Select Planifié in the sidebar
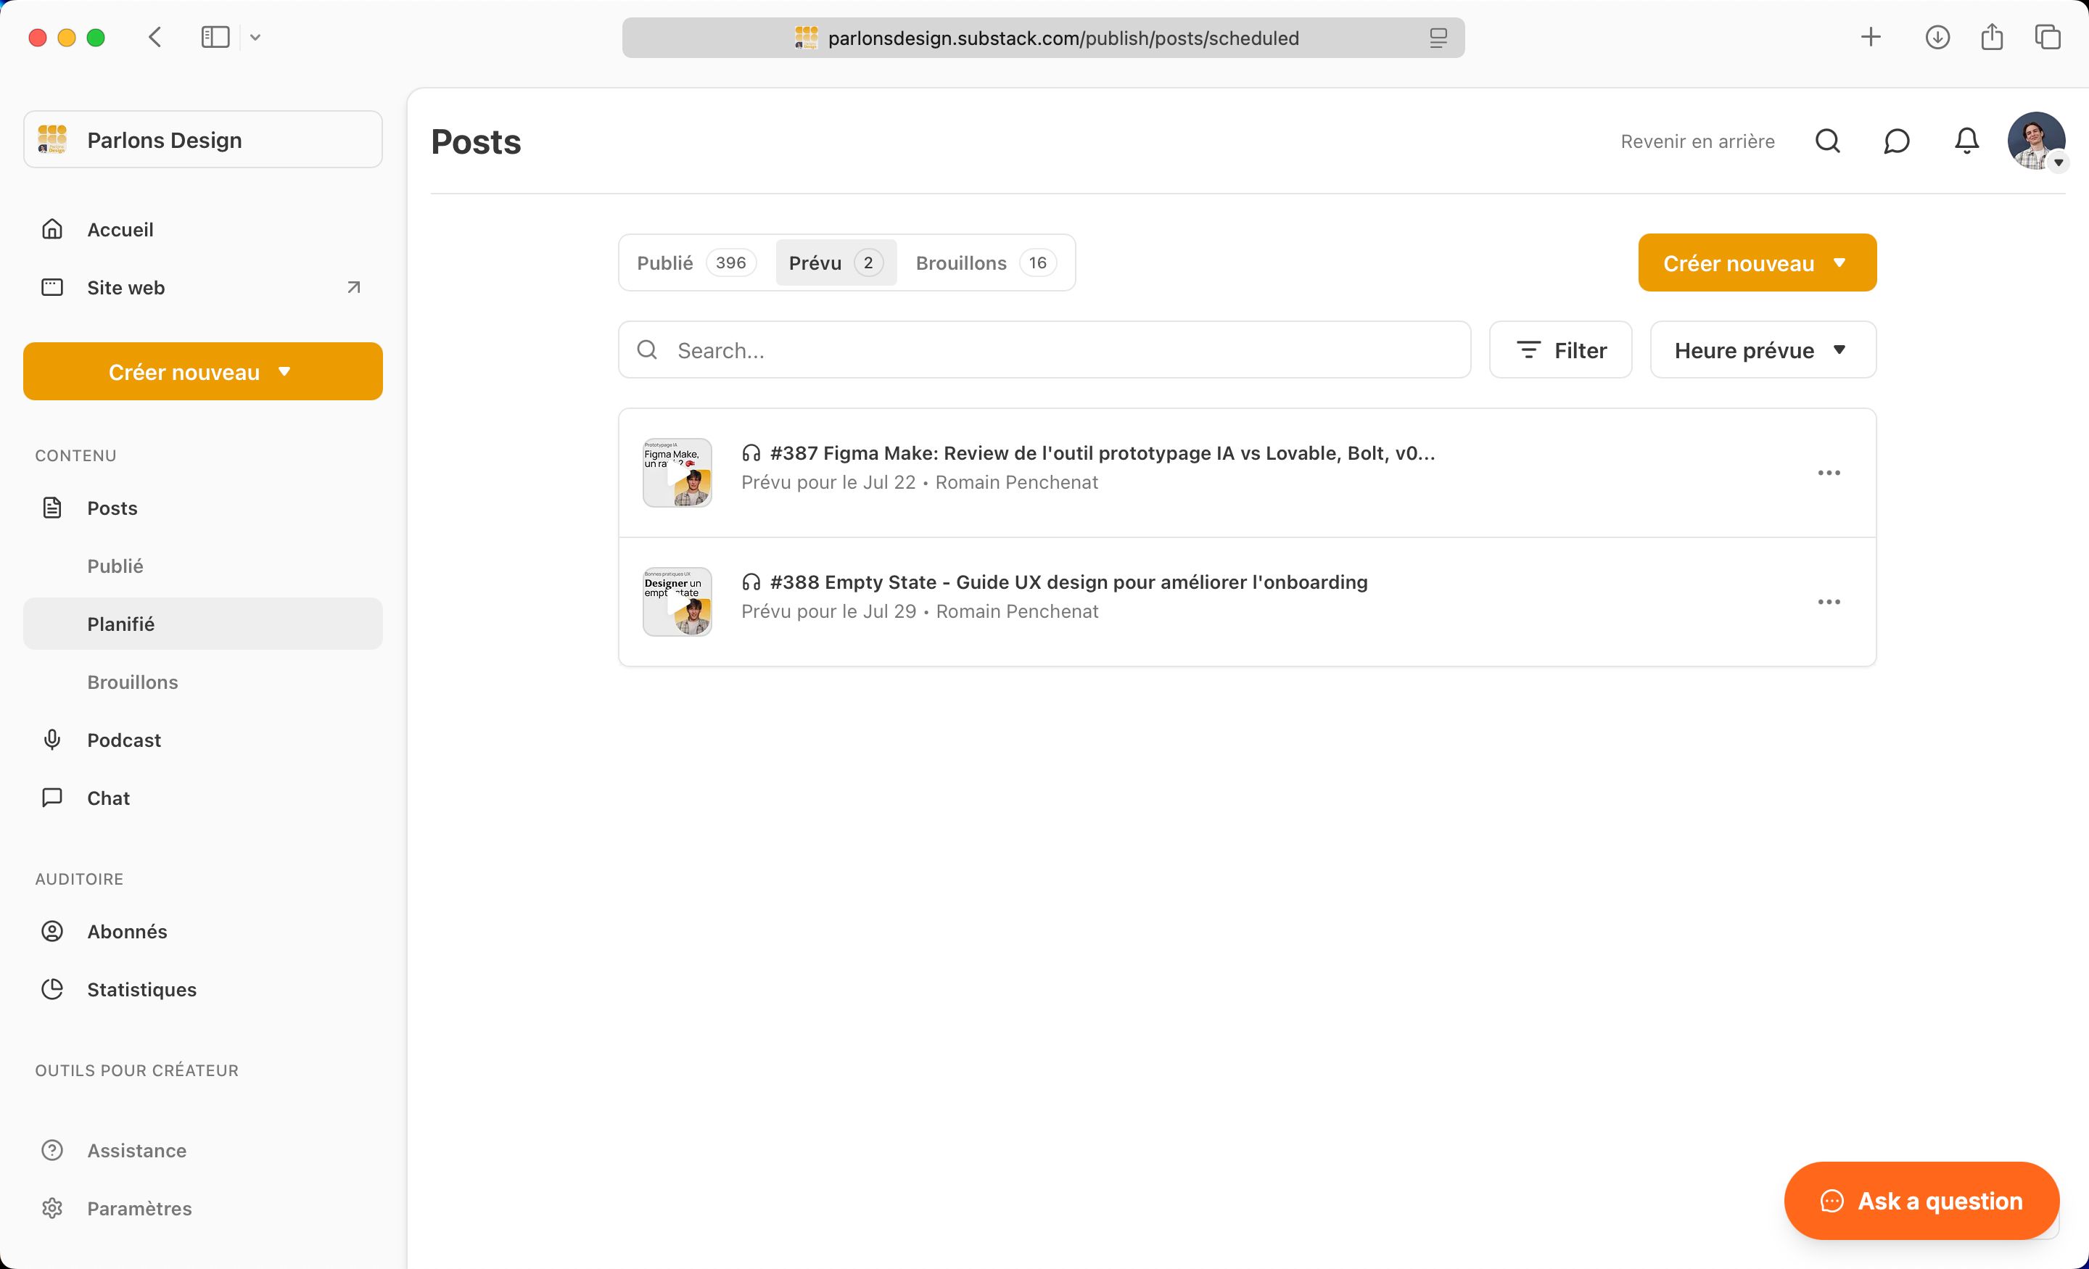Screen dimensions: 2089x1269 (202, 624)
